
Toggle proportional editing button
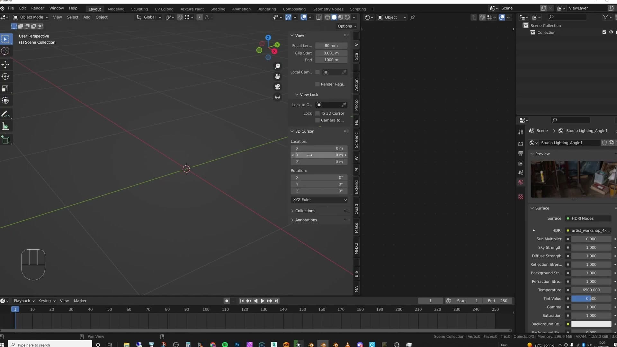point(200,17)
